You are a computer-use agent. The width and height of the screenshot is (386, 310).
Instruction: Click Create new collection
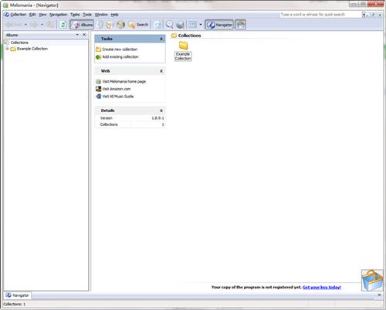click(120, 49)
